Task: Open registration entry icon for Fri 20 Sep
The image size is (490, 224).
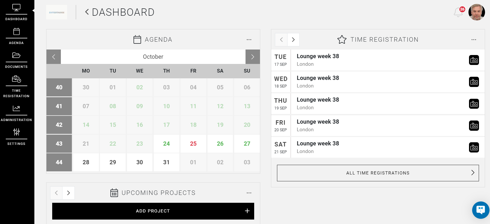Action: [x=474, y=125]
